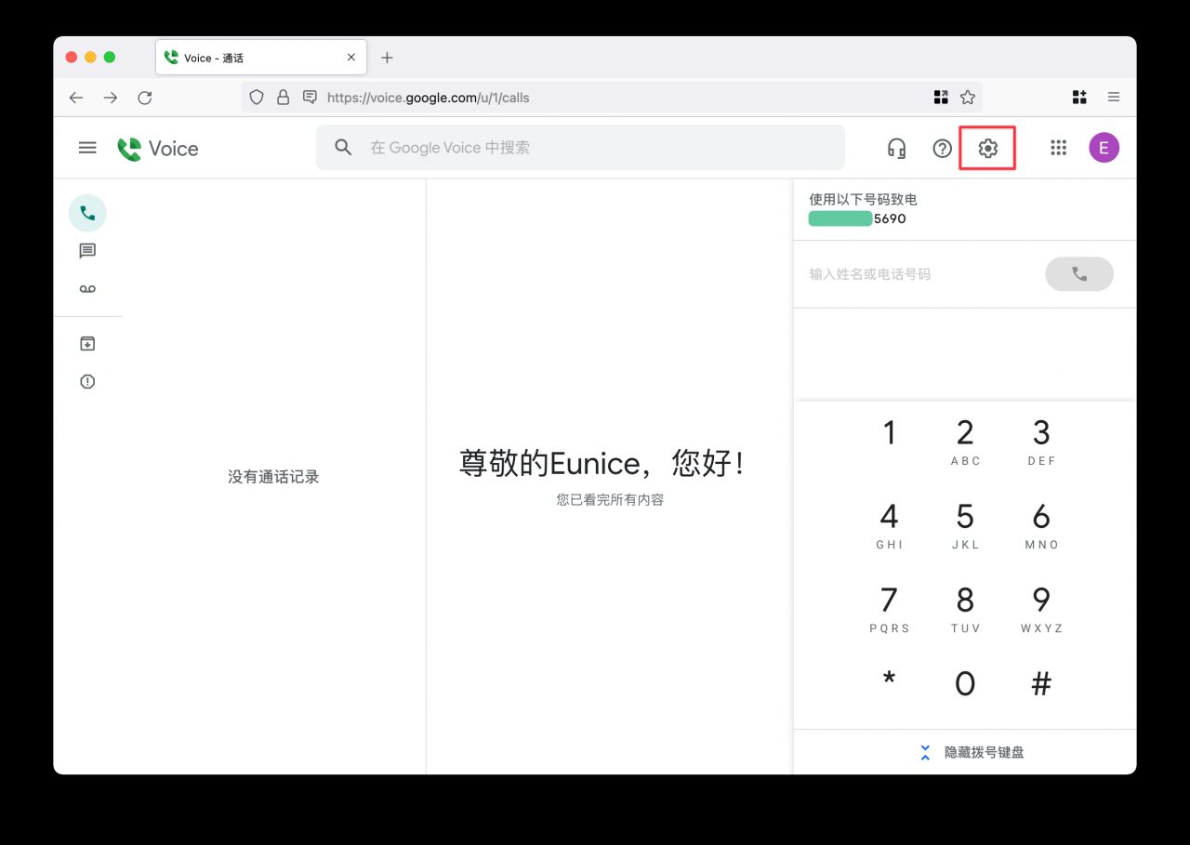Open the Settings gear icon
The image size is (1190, 845).
click(x=987, y=148)
